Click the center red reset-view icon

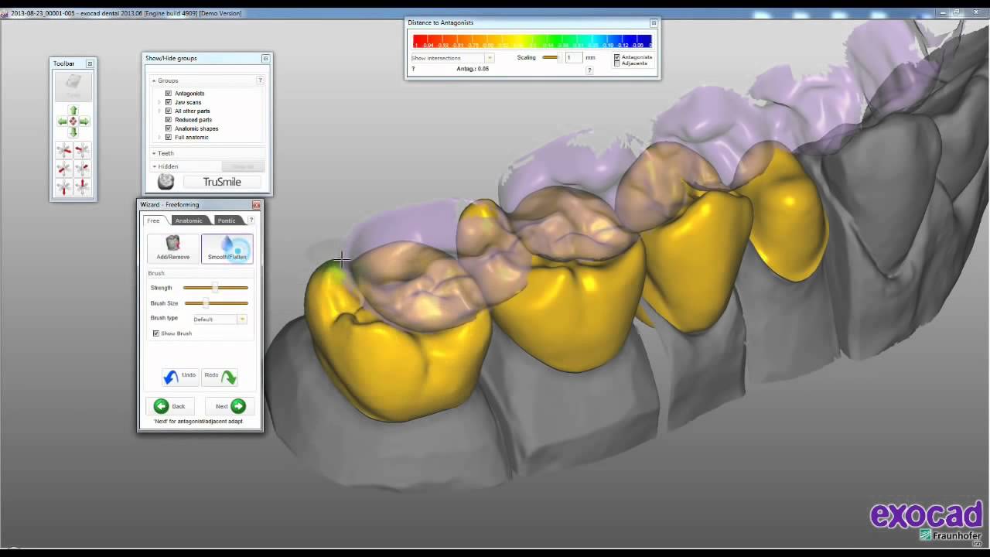point(73,121)
